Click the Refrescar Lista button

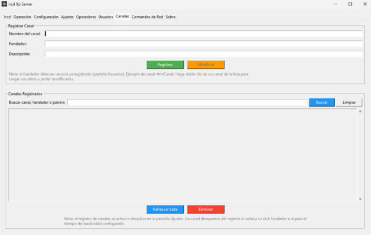[165, 209]
